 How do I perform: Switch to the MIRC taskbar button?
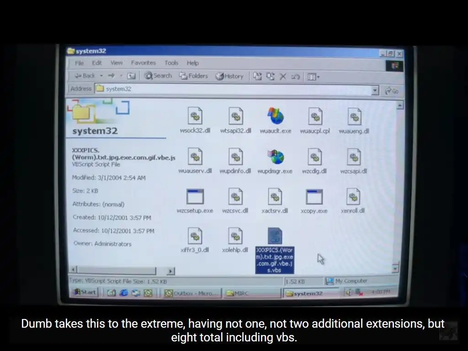pyautogui.click(x=252, y=293)
